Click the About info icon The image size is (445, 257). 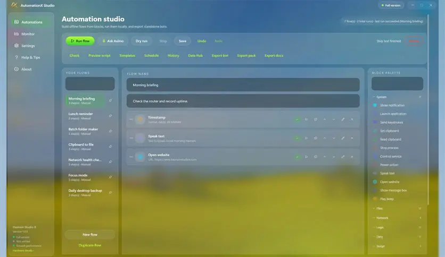click(x=17, y=69)
